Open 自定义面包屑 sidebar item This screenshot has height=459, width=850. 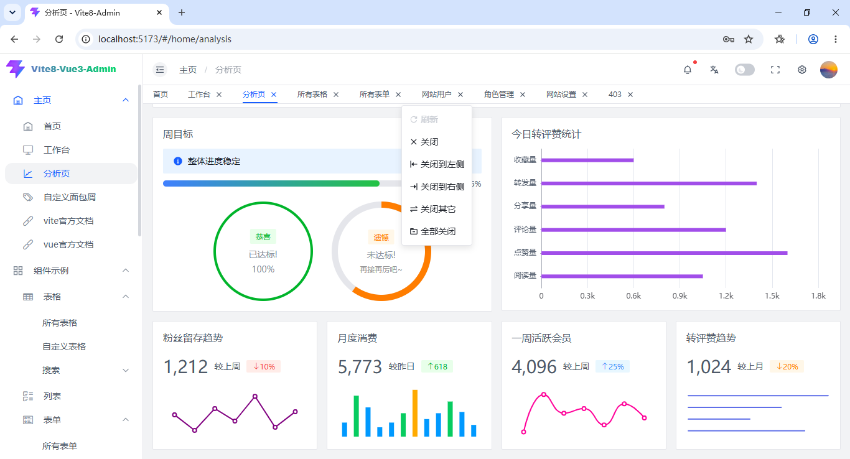[x=71, y=197]
